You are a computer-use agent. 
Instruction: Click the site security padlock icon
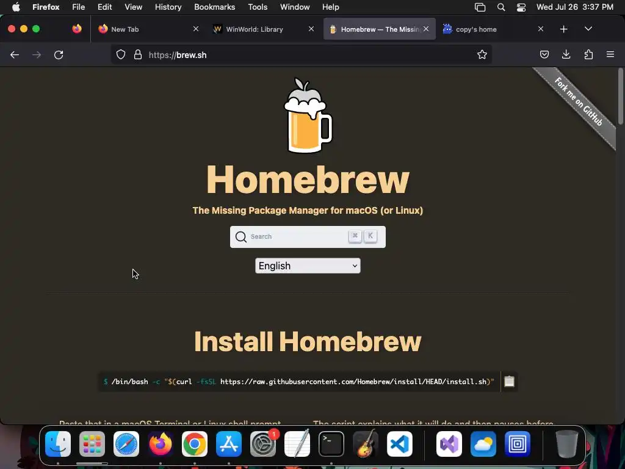[138, 54]
